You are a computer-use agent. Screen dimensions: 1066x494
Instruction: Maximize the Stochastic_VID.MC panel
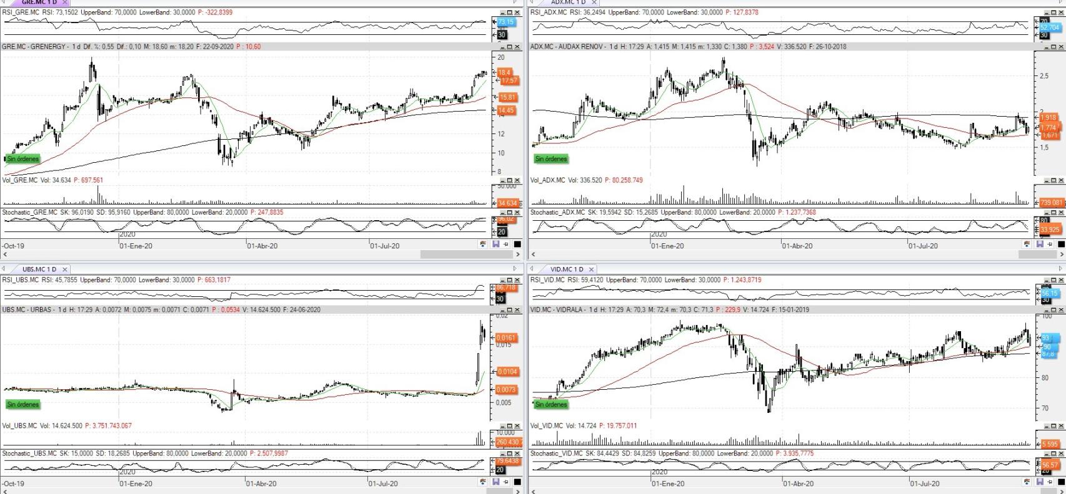1054,453
